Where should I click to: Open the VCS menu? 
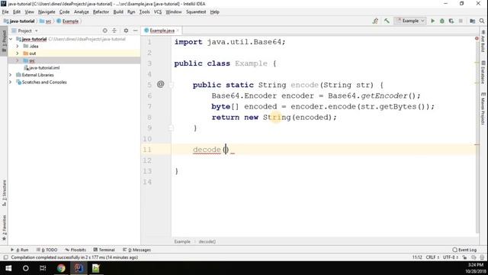pyautogui.click(x=158, y=12)
